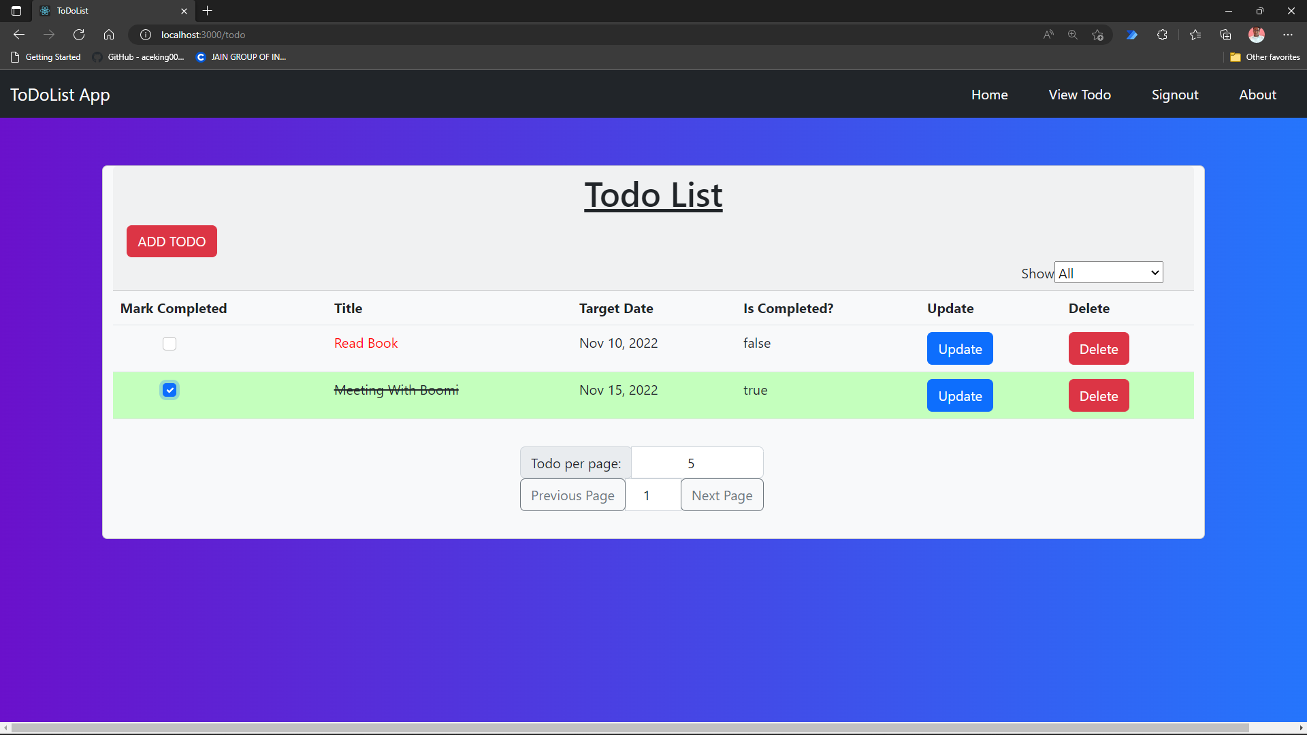Click Update for the Read Book todo
Screen dimensions: 1307x735
pyautogui.click(x=960, y=348)
